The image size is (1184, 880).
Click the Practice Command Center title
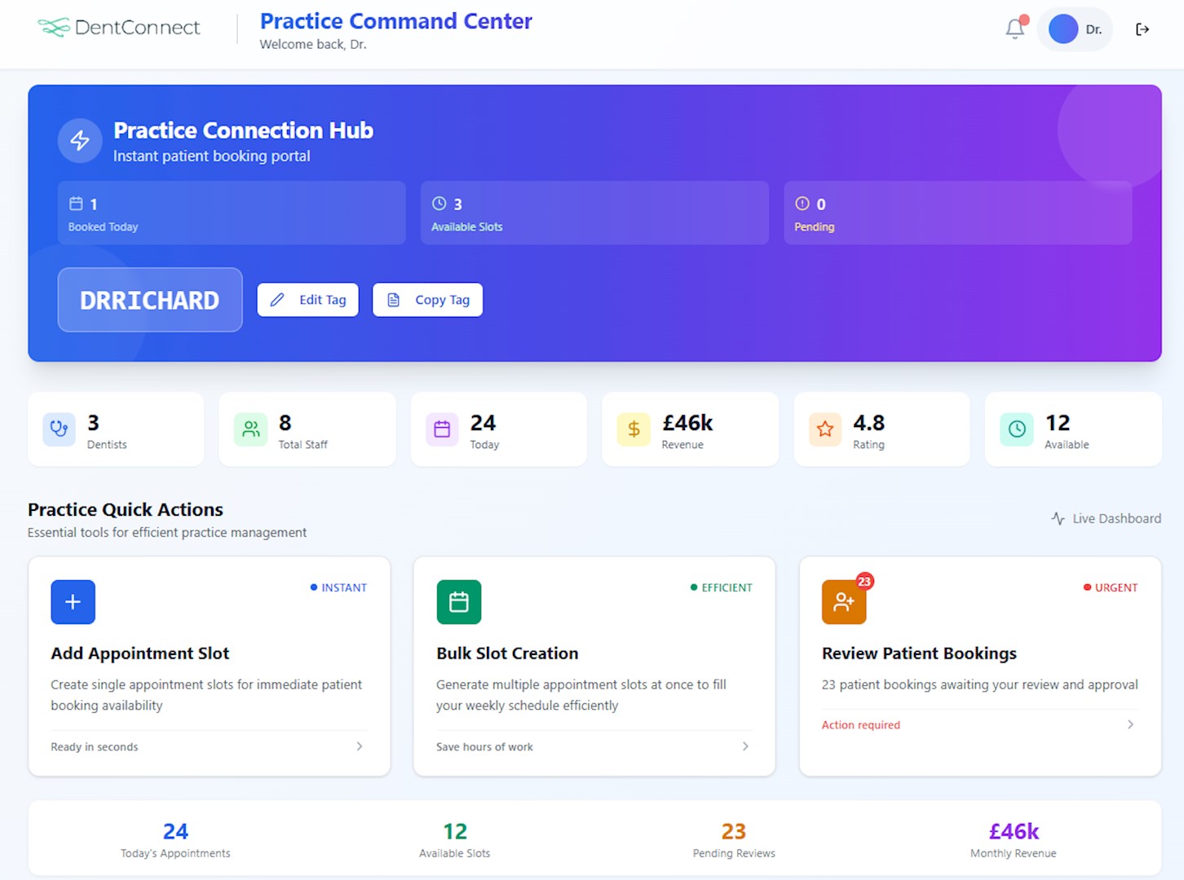pos(396,21)
